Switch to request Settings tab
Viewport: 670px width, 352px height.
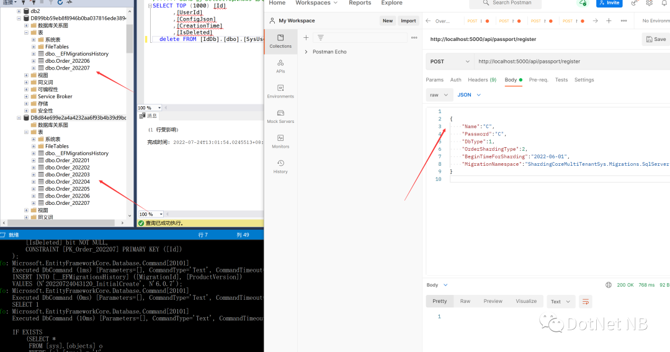coord(584,80)
